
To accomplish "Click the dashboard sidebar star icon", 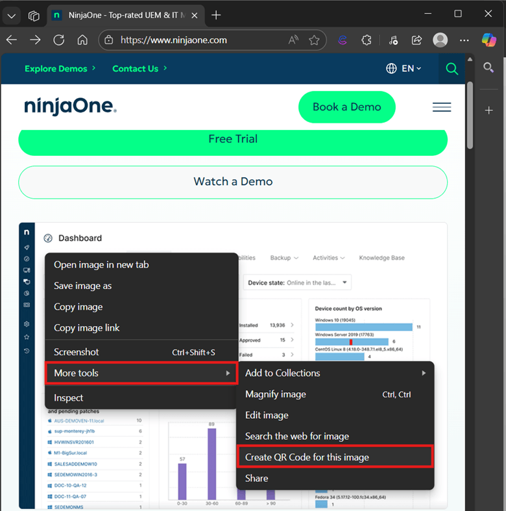I will [x=27, y=337].
